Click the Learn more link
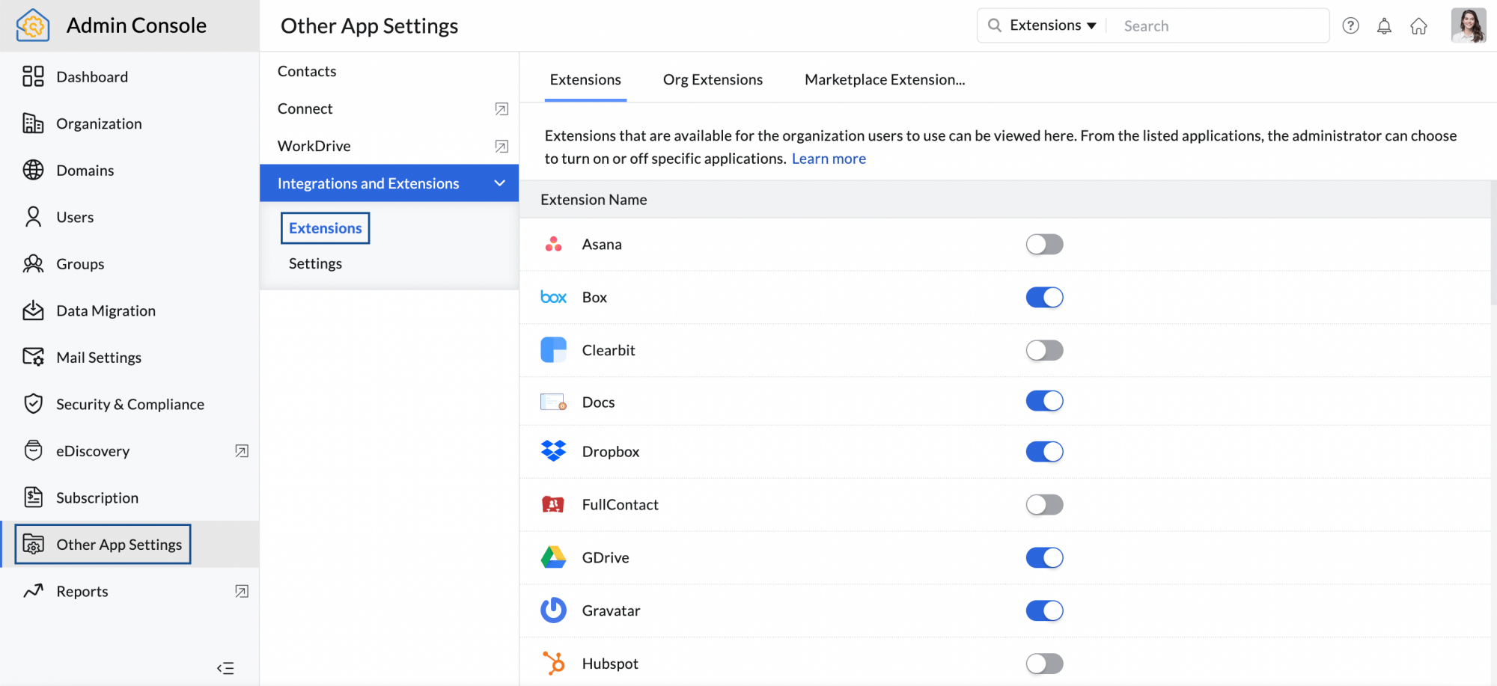This screenshot has width=1497, height=686. (x=829, y=158)
